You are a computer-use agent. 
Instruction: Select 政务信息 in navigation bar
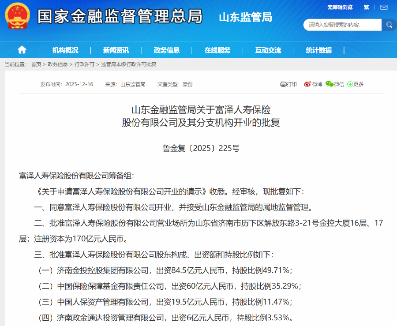click(x=167, y=50)
